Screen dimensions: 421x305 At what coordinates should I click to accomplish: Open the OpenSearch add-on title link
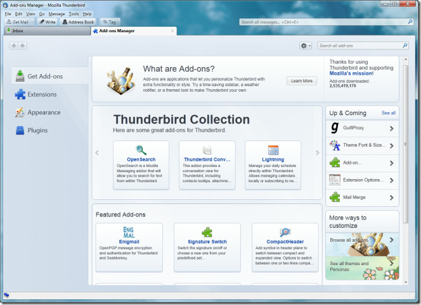click(x=141, y=159)
